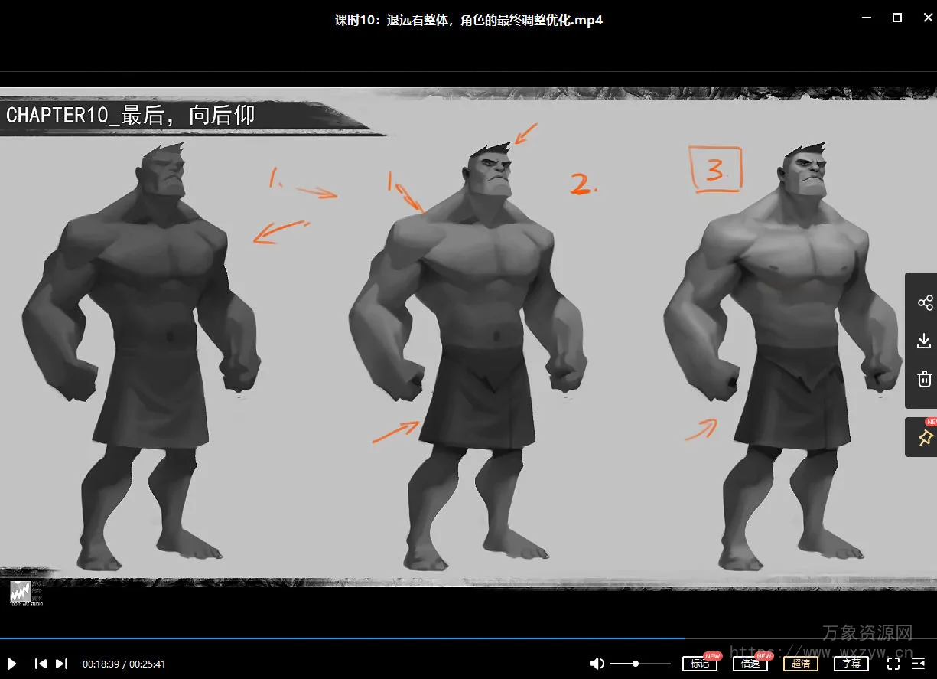
Task: Share this video using the share icon
Action: coord(925,303)
